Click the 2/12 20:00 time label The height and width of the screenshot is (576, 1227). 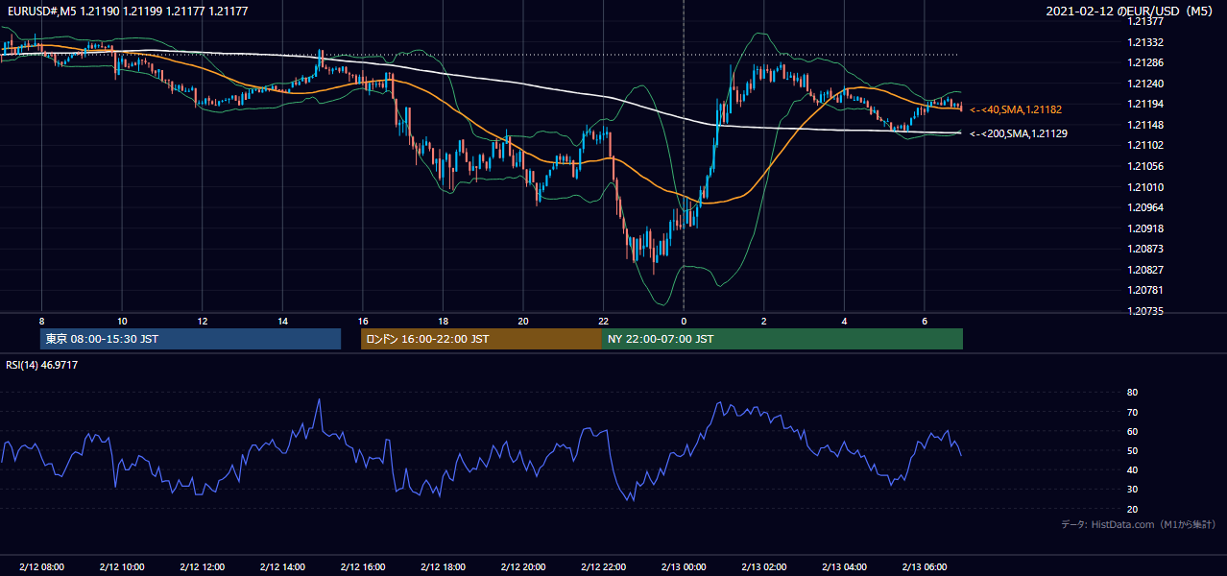tap(522, 567)
